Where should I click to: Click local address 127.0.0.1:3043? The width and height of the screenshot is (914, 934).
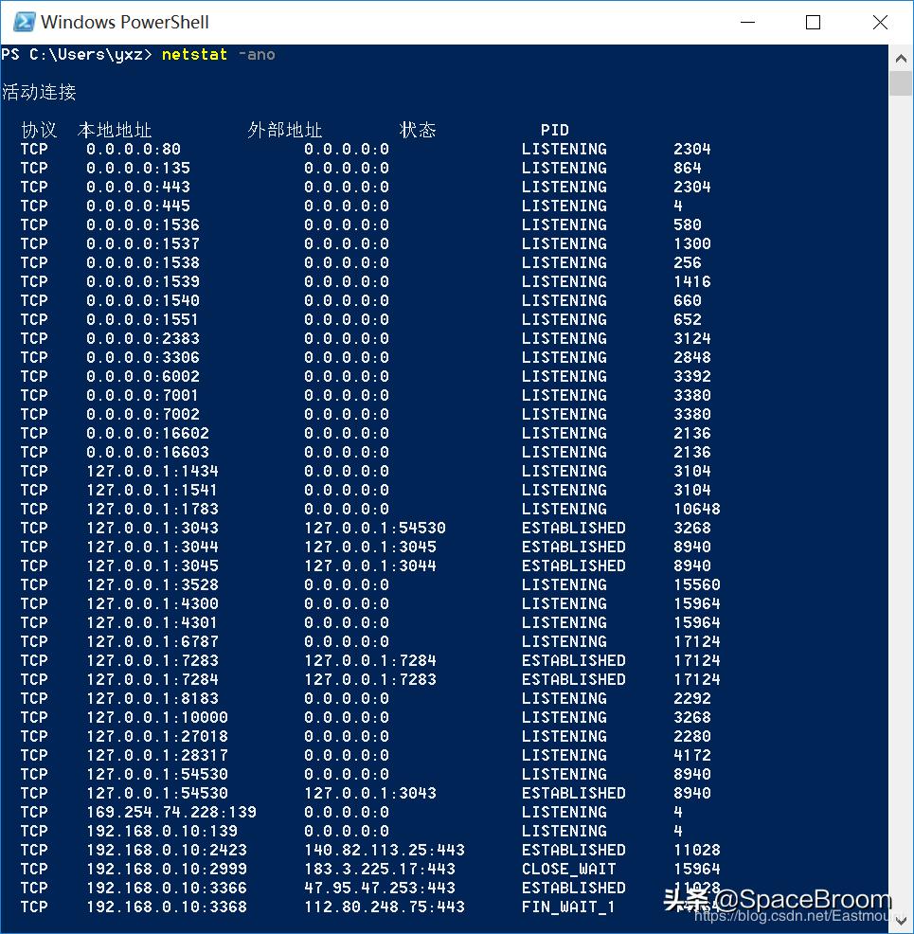click(152, 528)
